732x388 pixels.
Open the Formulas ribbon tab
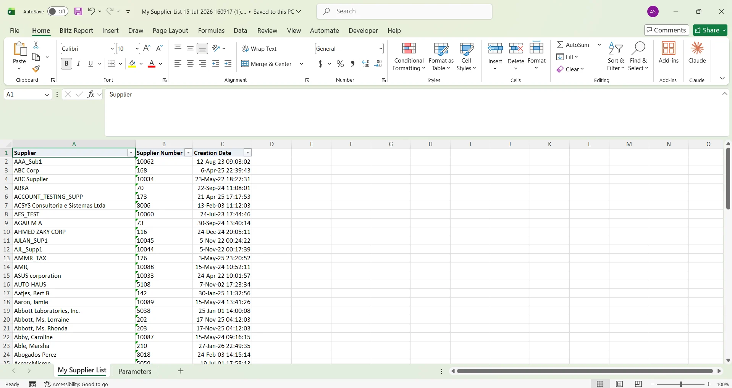coord(211,31)
